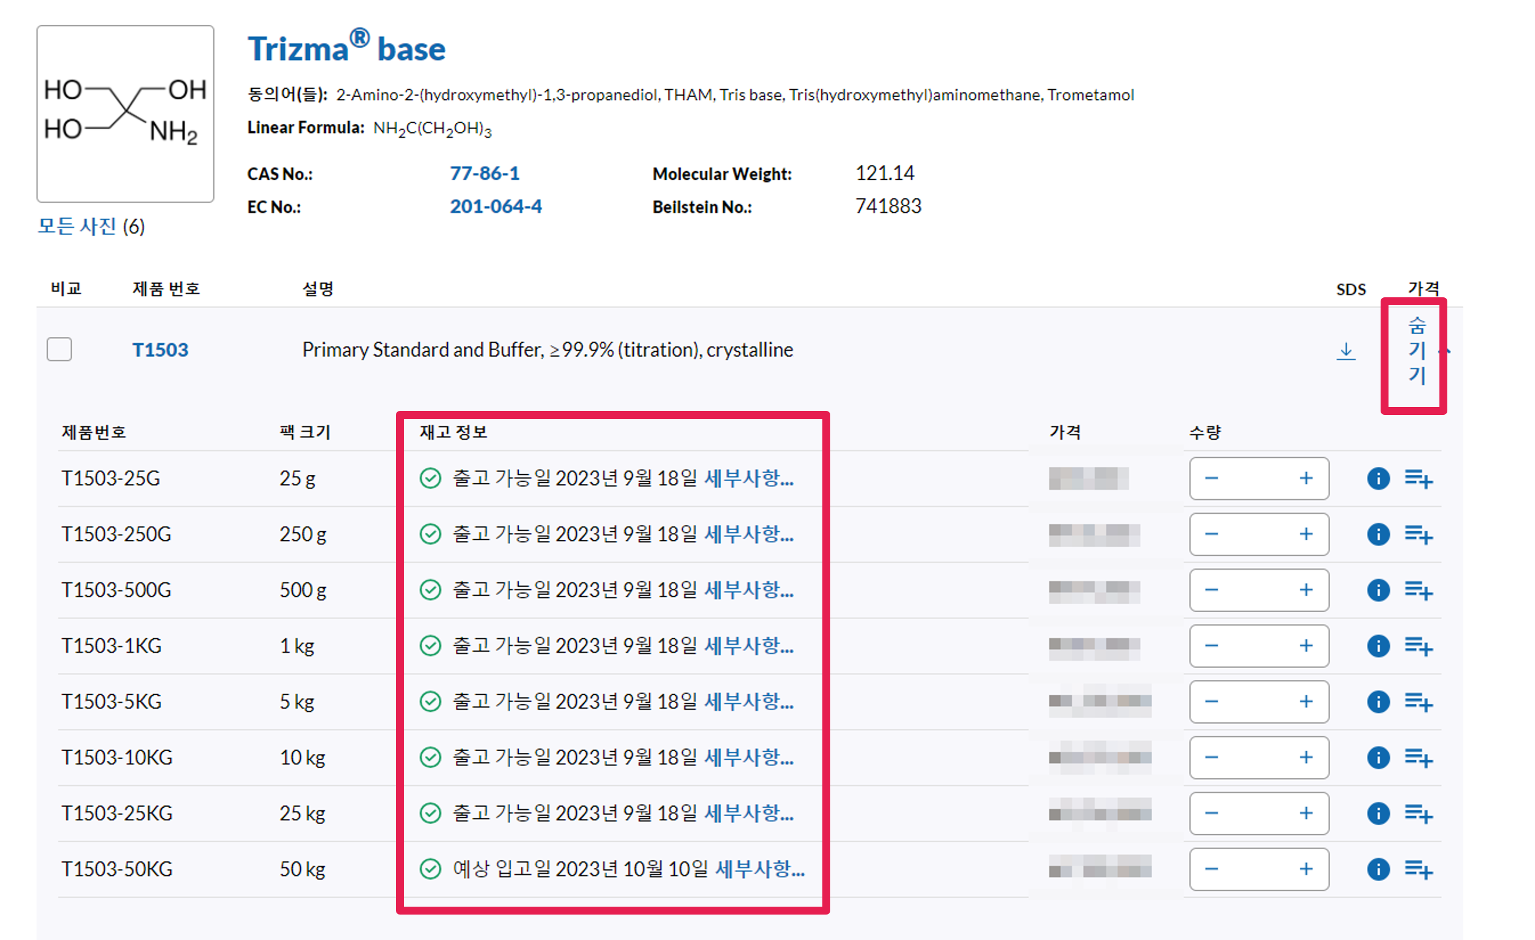Click the Trizma base structure thumbnail
Viewport: 1535px width, 940px height.
click(x=125, y=113)
